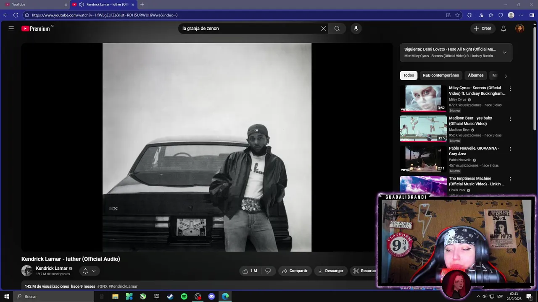Click the Crear button
Screen dimensions: 538x302
coord(483,29)
